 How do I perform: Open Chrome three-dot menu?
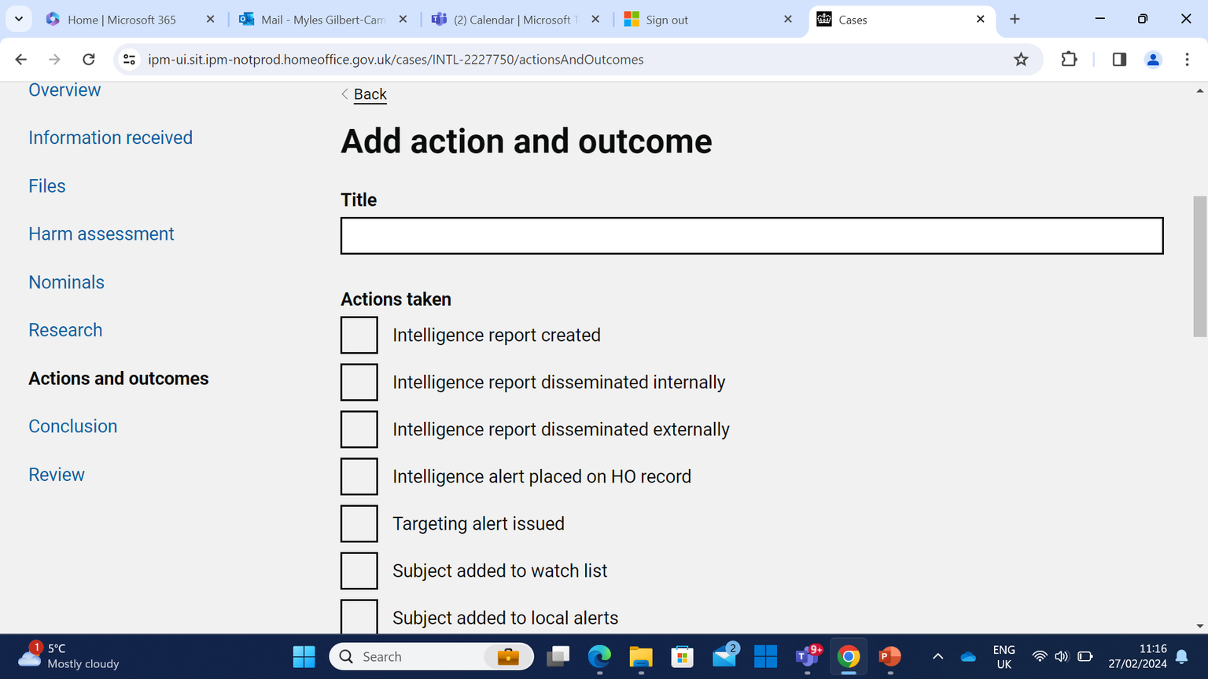(1188, 60)
